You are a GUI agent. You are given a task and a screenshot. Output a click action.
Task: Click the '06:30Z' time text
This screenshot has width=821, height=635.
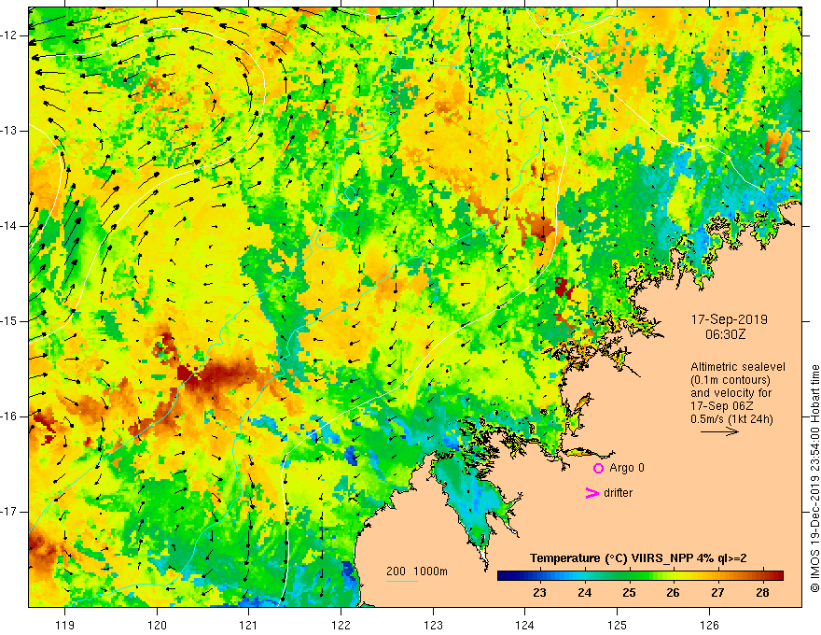coord(725,333)
